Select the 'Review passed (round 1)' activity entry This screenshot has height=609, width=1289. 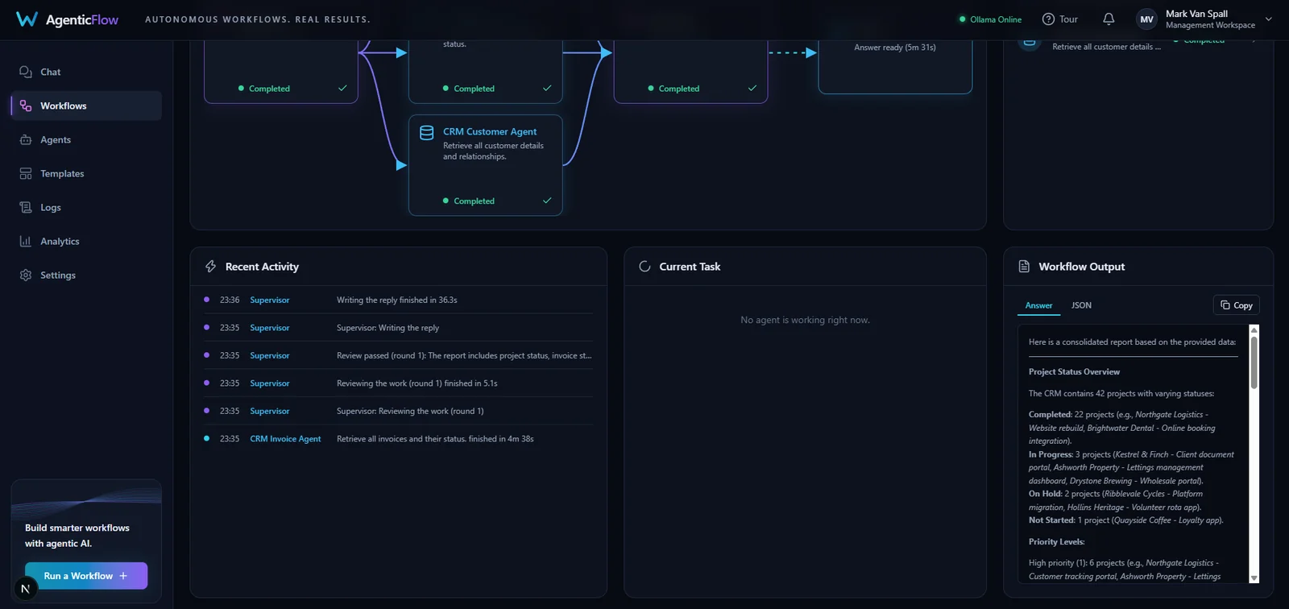tap(464, 355)
